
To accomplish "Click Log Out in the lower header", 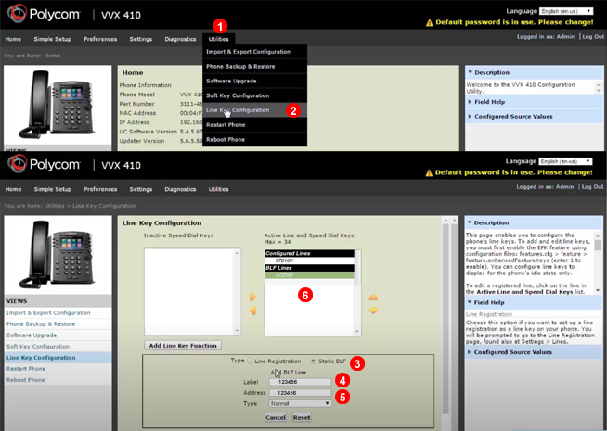I will pos(592,186).
